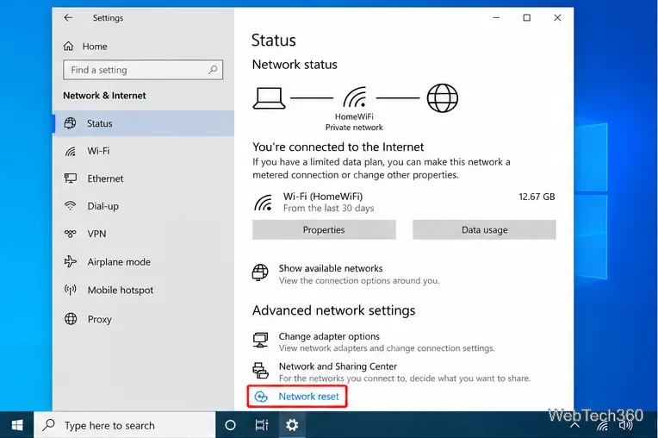Click the Show available networks icon

(260, 272)
